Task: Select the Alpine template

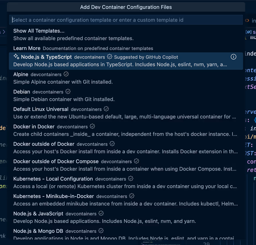Action: 126,78
